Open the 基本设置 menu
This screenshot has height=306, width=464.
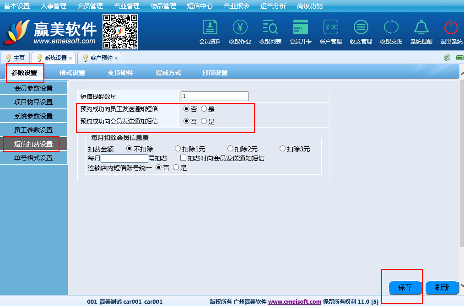pos(17,6)
